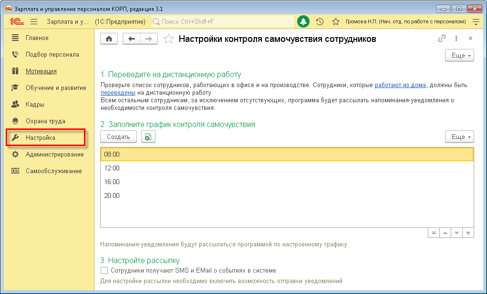
Task: Click the Кадры people icon
Action: tap(15, 104)
